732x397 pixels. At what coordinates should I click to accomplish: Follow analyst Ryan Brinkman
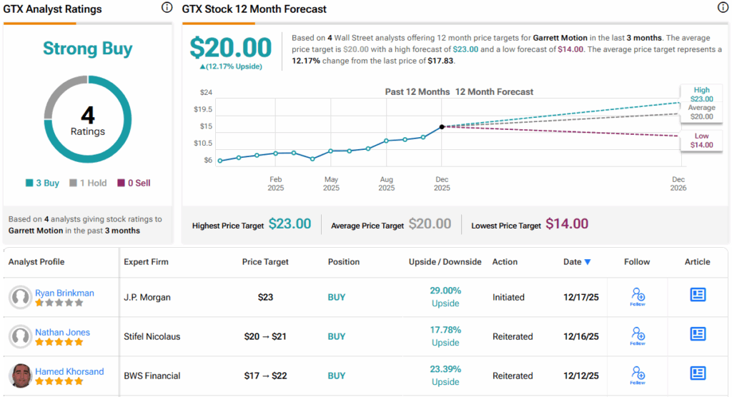pos(638,296)
